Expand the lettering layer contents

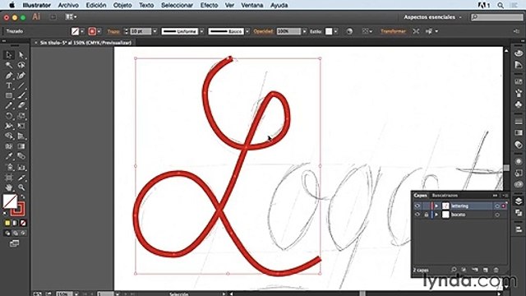pyautogui.click(x=436, y=206)
